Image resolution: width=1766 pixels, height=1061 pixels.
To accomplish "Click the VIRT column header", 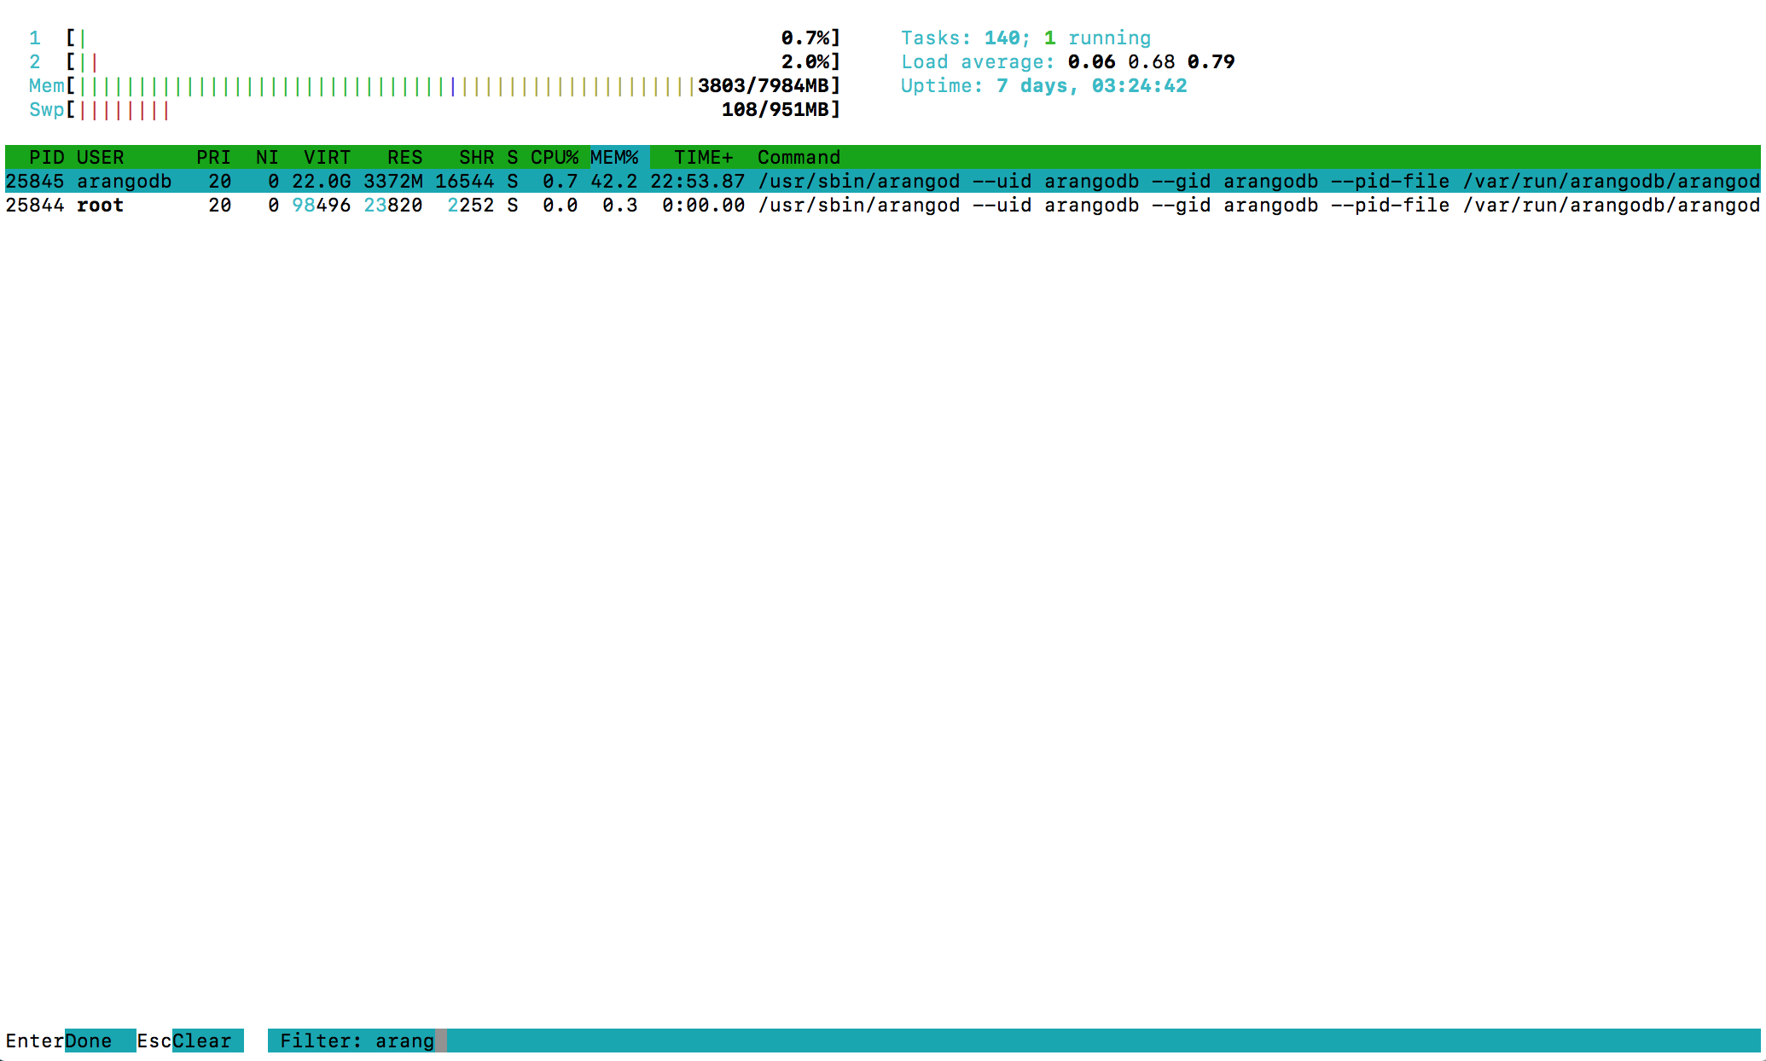I will point(328,157).
